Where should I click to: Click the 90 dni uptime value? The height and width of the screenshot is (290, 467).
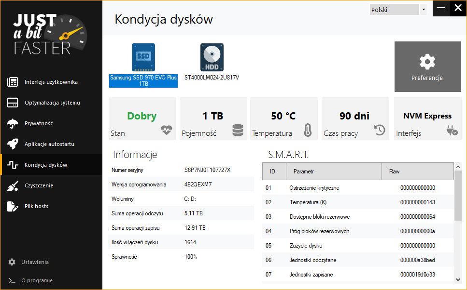click(354, 116)
